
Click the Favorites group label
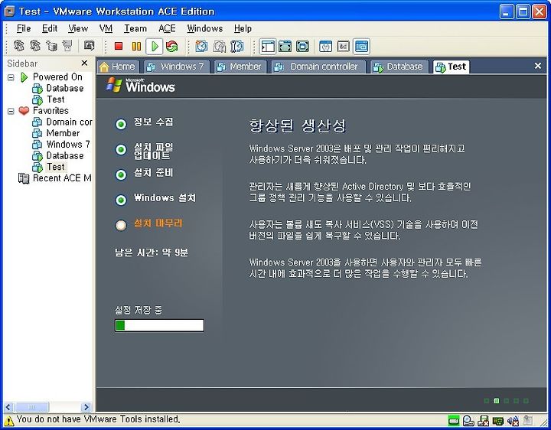point(51,111)
